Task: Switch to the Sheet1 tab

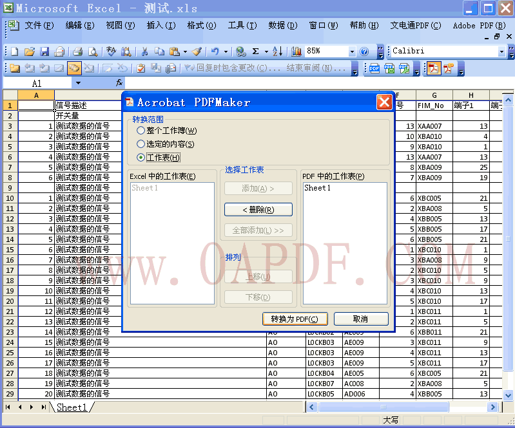Action: click(x=72, y=407)
